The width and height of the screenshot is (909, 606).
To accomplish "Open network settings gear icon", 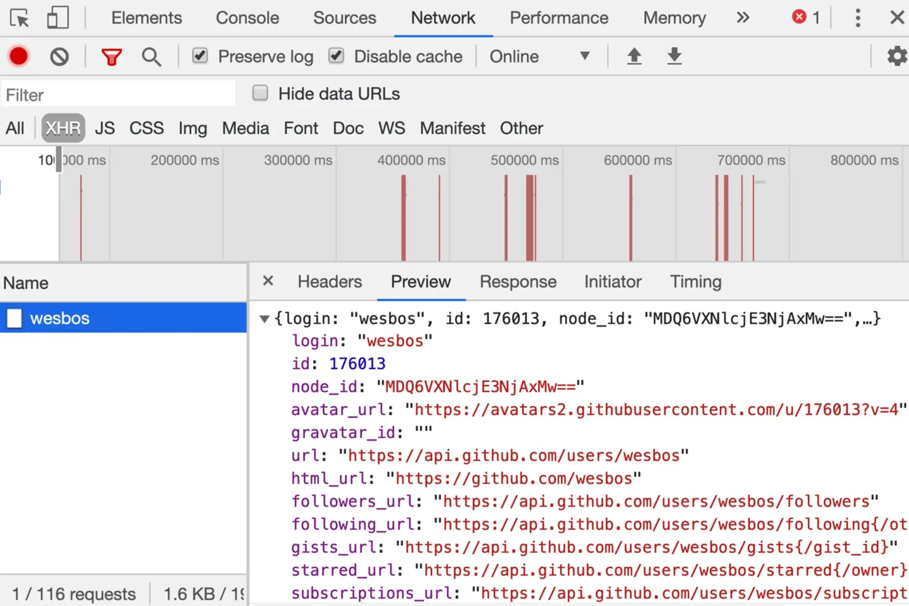I will [897, 56].
